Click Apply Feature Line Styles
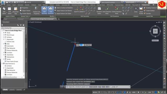Screen dimensions: 167x94 [x=63, y=14]
